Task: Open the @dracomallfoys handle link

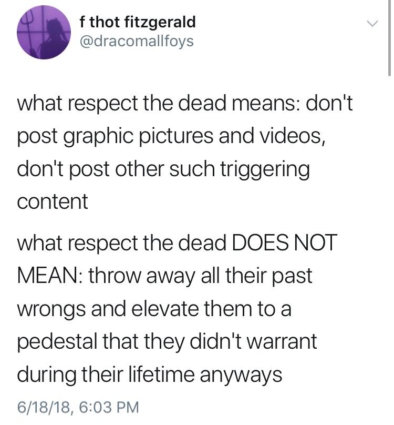Action: click(x=137, y=41)
